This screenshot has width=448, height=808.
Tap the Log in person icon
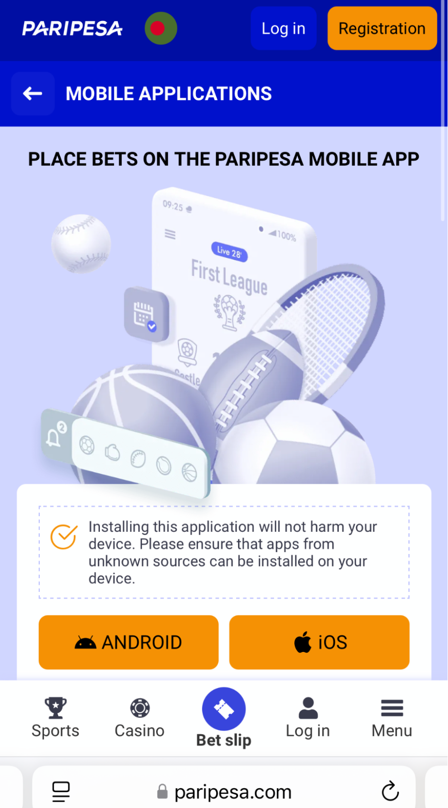[308, 708]
